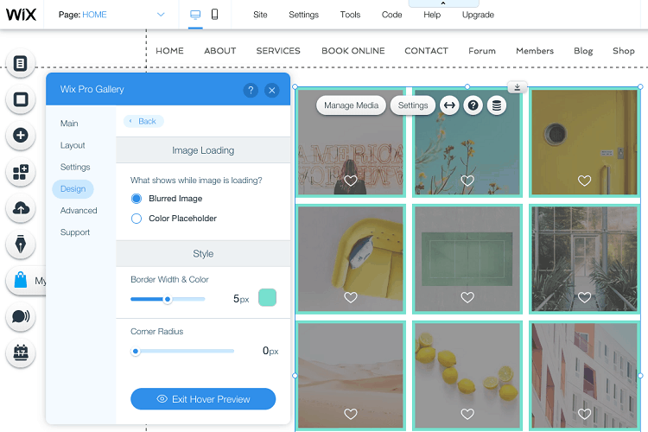Image resolution: width=648 pixels, height=432 pixels.
Task: Open the Upgrade menu
Action: (x=478, y=15)
